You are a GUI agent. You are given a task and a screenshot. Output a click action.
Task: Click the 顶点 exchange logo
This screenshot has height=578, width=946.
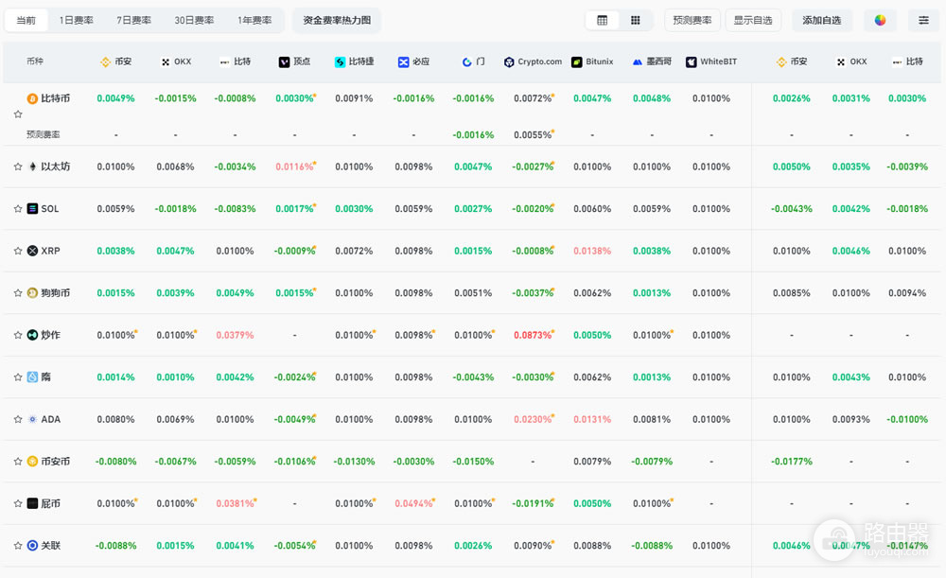284,61
